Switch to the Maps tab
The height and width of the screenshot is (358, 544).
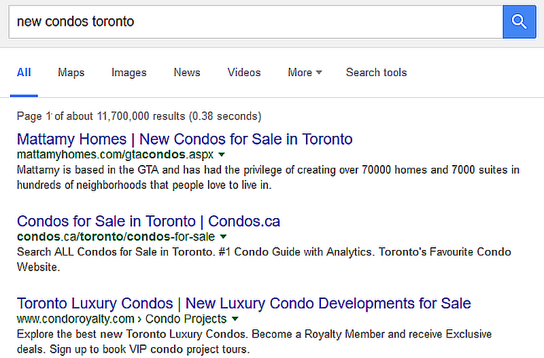tap(71, 73)
